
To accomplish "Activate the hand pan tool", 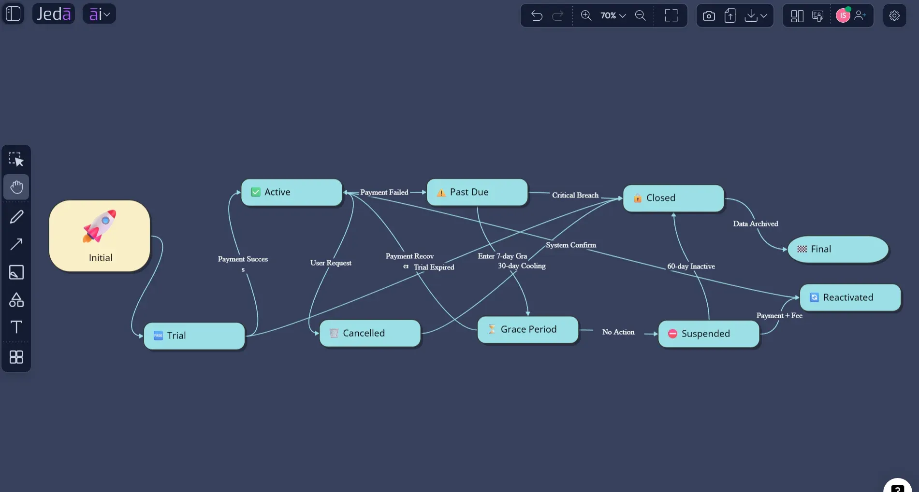I will pos(16,187).
